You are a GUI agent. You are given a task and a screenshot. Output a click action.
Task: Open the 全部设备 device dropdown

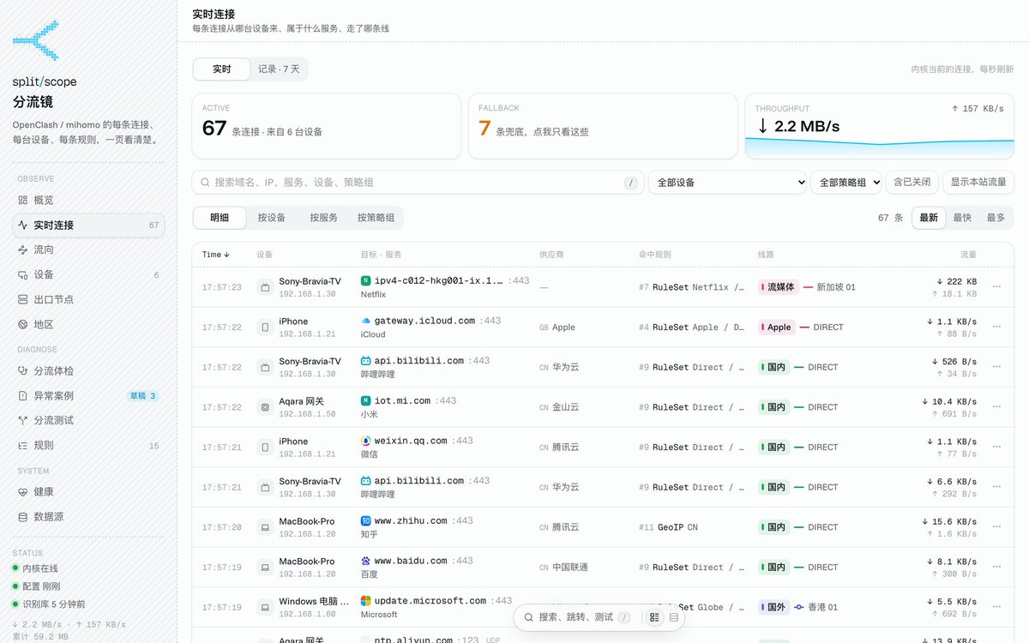(x=727, y=183)
